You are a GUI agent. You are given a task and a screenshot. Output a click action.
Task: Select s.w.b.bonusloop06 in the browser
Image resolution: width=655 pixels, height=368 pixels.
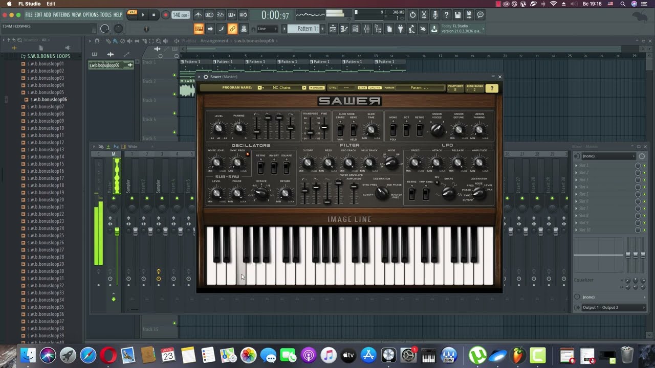click(x=48, y=100)
